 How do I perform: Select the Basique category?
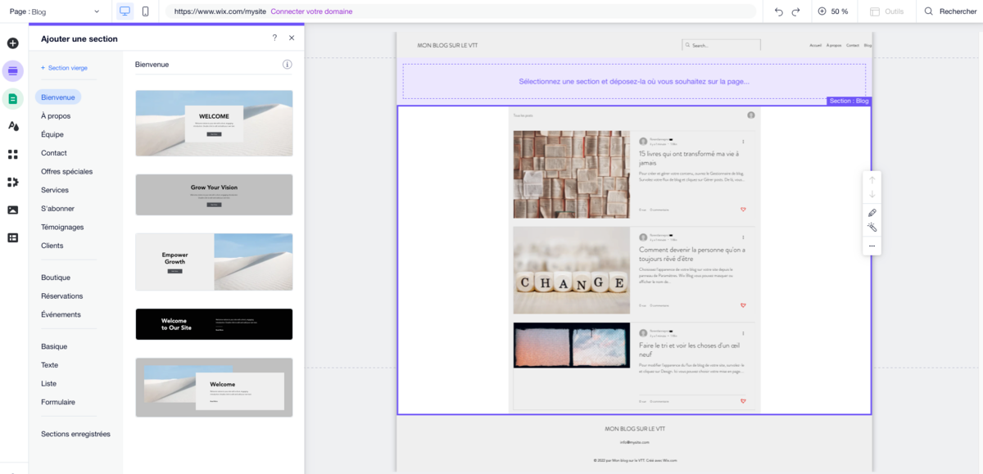coord(54,346)
